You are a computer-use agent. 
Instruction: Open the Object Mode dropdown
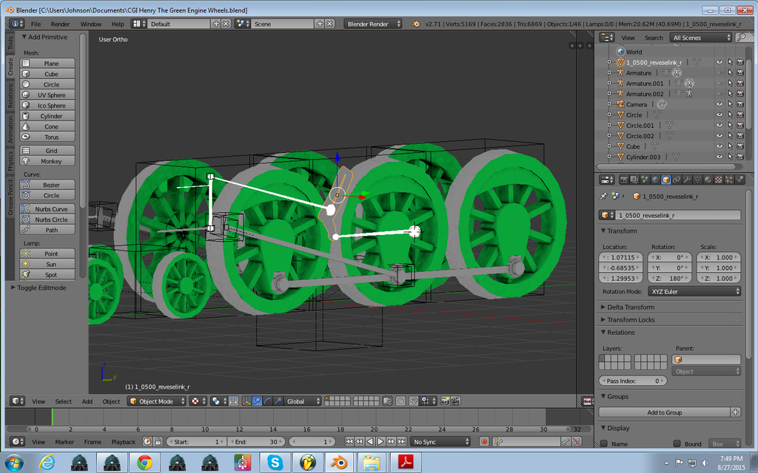click(x=157, y=401)
